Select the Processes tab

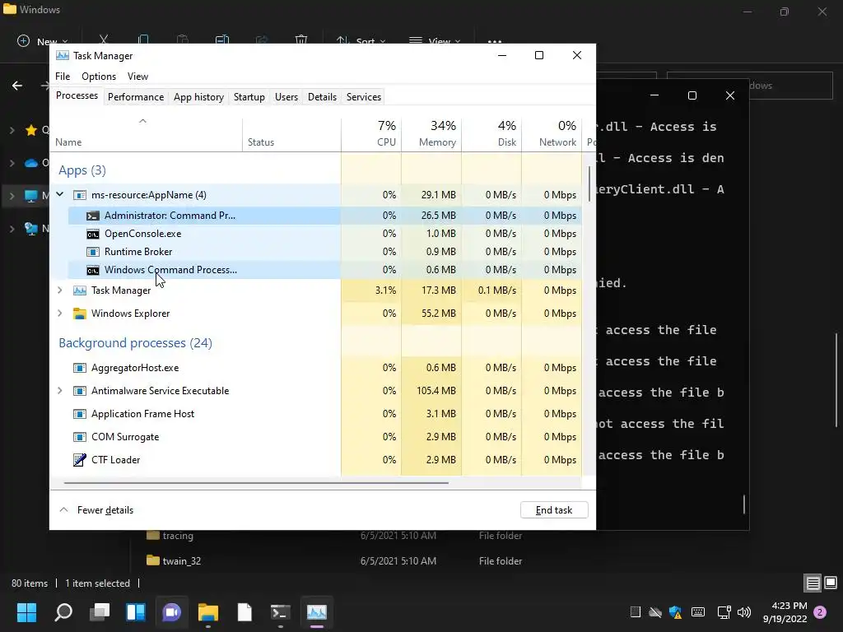pyautogui.click(x=77, y=95)
